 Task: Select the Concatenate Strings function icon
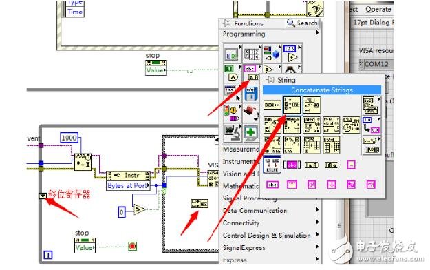pyautogui.click(x=292, y=105)
